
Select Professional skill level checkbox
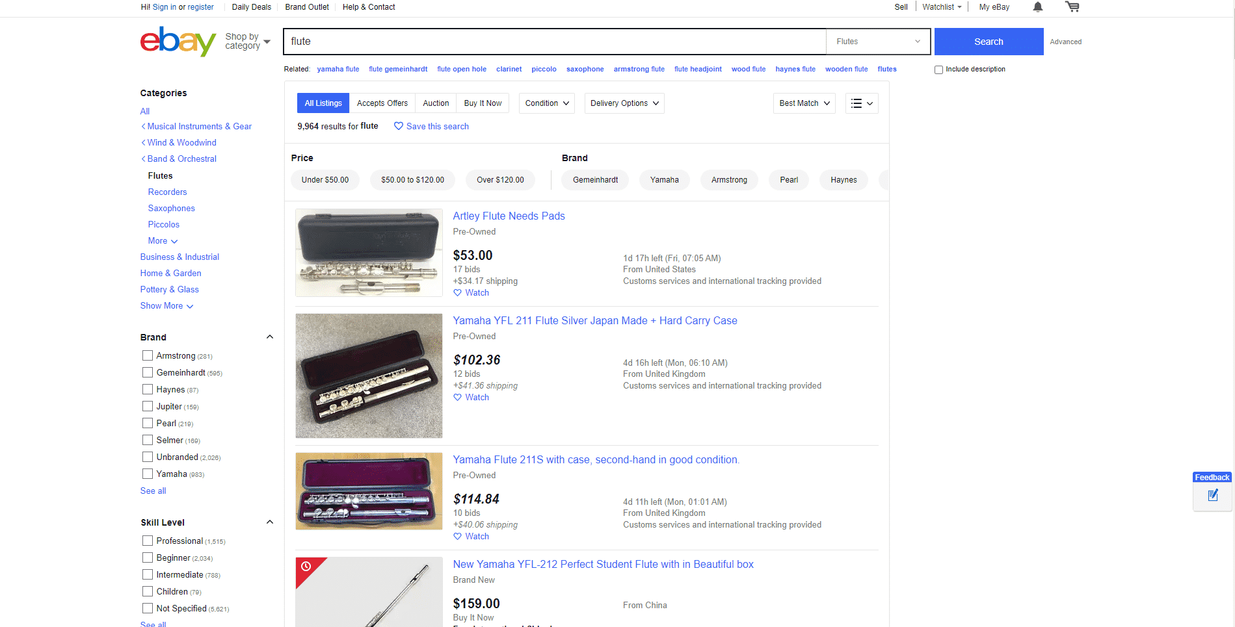(148, 541)
